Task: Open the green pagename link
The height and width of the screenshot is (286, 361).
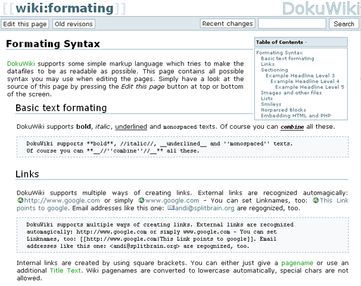Action: pos(297,263)
